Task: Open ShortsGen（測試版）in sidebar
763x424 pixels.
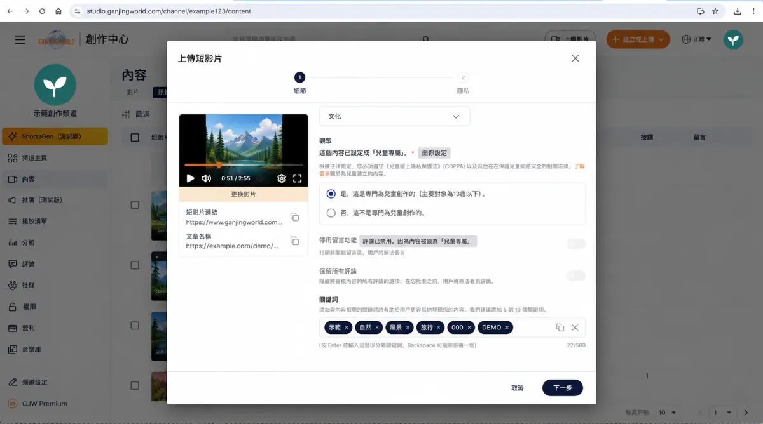Action: coord(55,136)
